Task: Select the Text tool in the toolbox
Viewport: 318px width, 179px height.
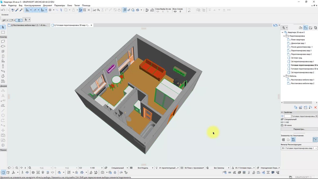Action: (3, 95)
